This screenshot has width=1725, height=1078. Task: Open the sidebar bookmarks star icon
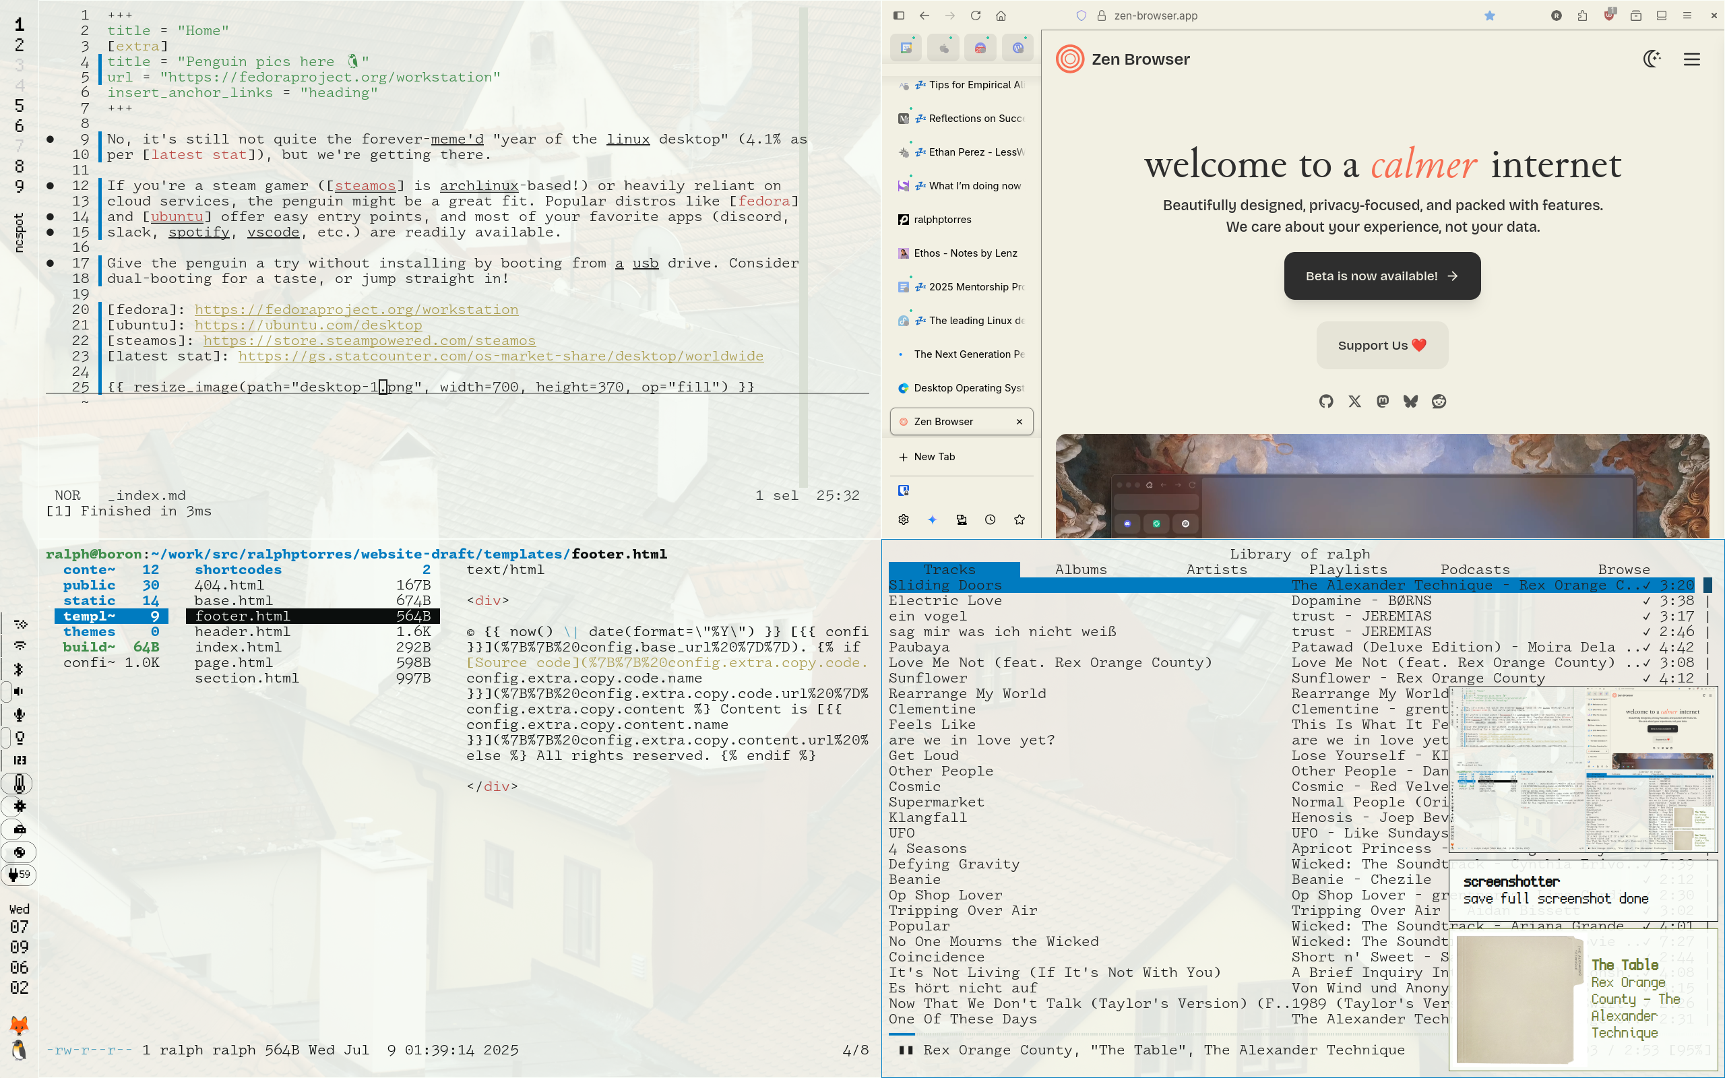pyautogui.click(x=1020, y=519)
